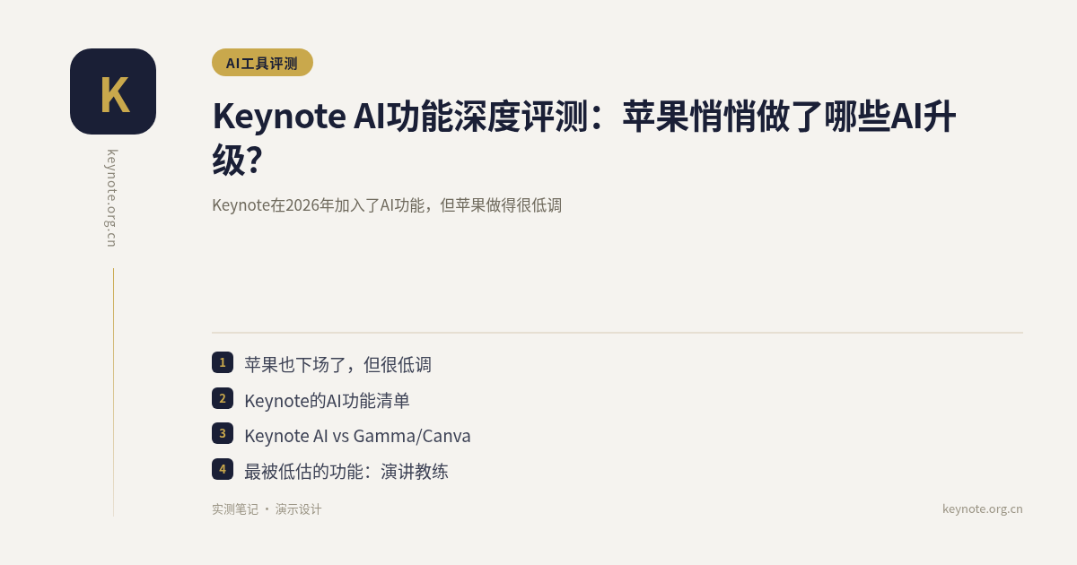The height and width of the screenshot is (565, 1077).
Task: Click the item Keynote的AI功能清单
Action: [x=327, y=400]
